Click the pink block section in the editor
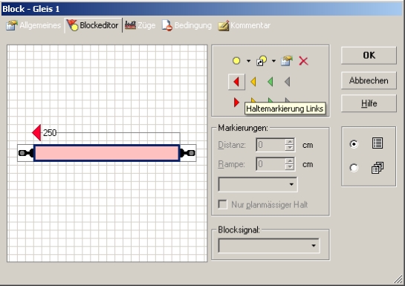Screen dimensions: 405x286 click(x=107, y=153)
